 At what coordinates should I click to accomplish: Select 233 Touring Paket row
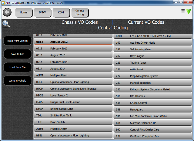point(153,63)
